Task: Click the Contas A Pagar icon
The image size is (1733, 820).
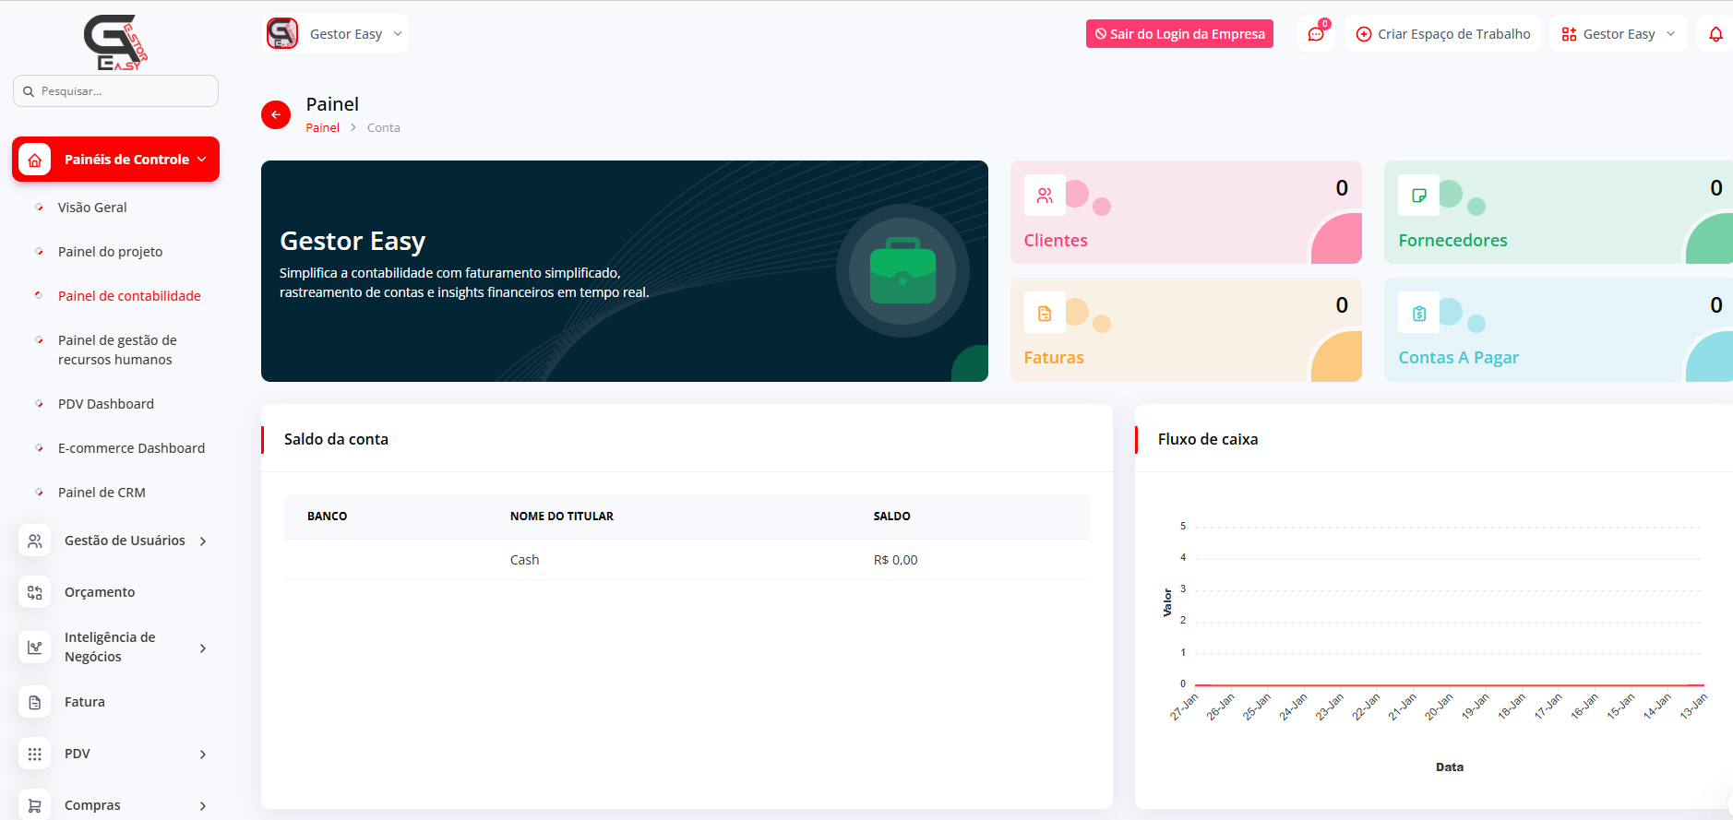Action: 1419,314
